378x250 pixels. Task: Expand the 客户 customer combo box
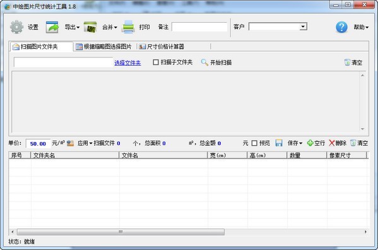(304, 27)
